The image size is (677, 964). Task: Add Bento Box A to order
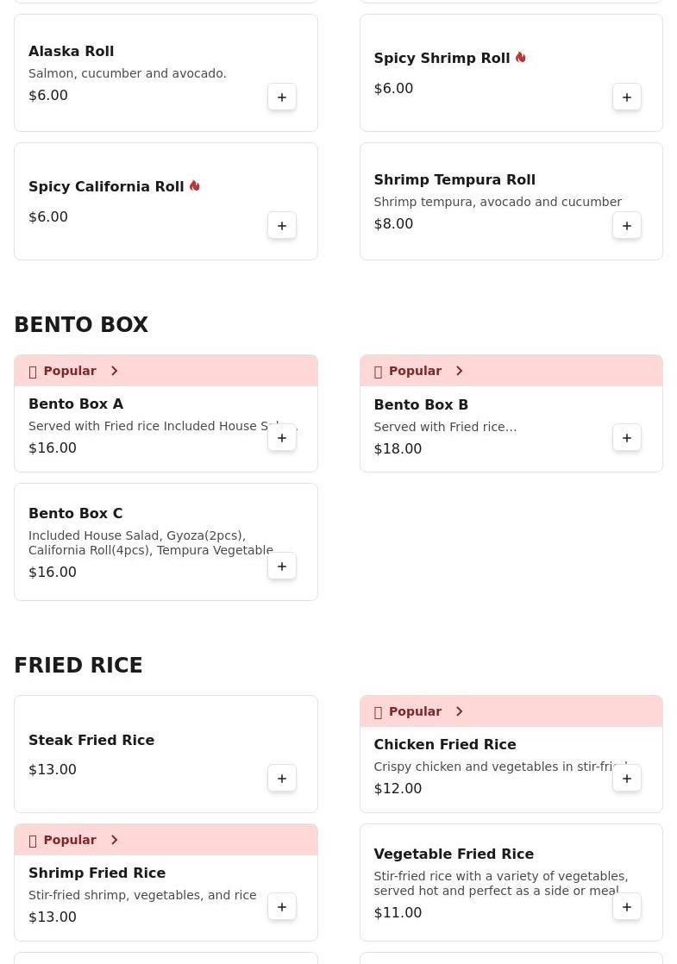(x=282, y=438)
